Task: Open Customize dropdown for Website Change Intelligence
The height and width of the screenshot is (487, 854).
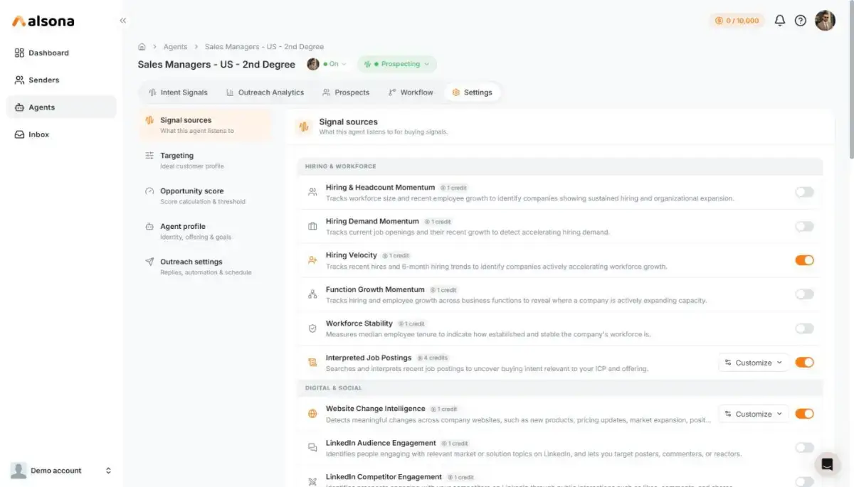Action: tap(754, 414)
